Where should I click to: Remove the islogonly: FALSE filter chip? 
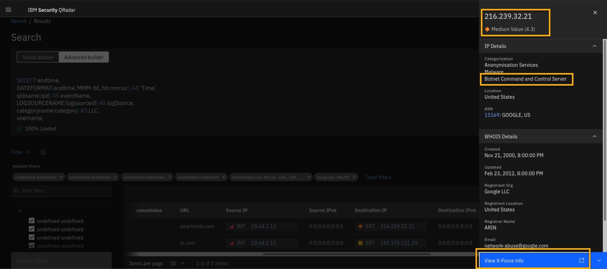click(354, 177)
